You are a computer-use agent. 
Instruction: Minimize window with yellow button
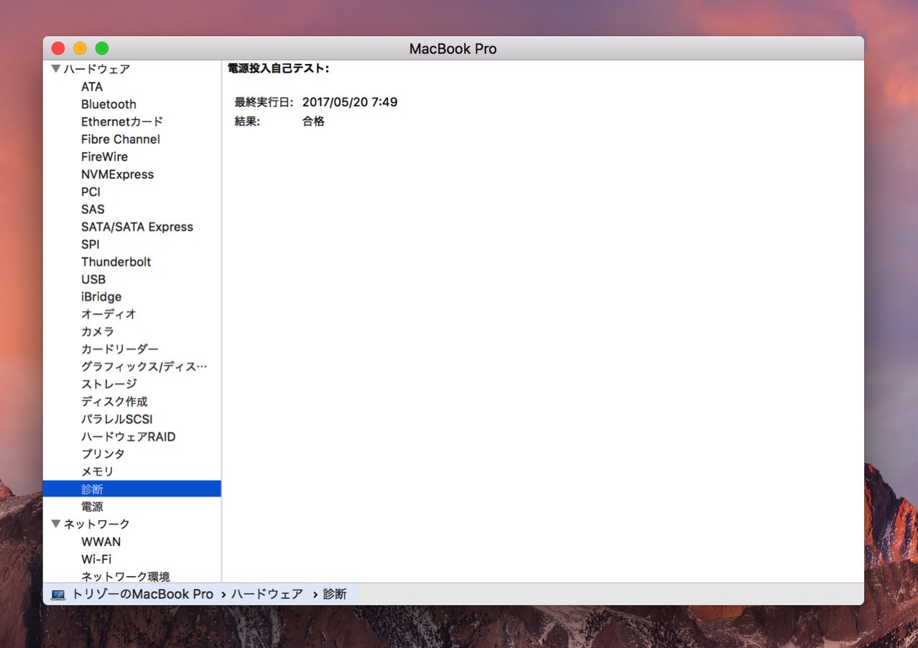(80, 48)
